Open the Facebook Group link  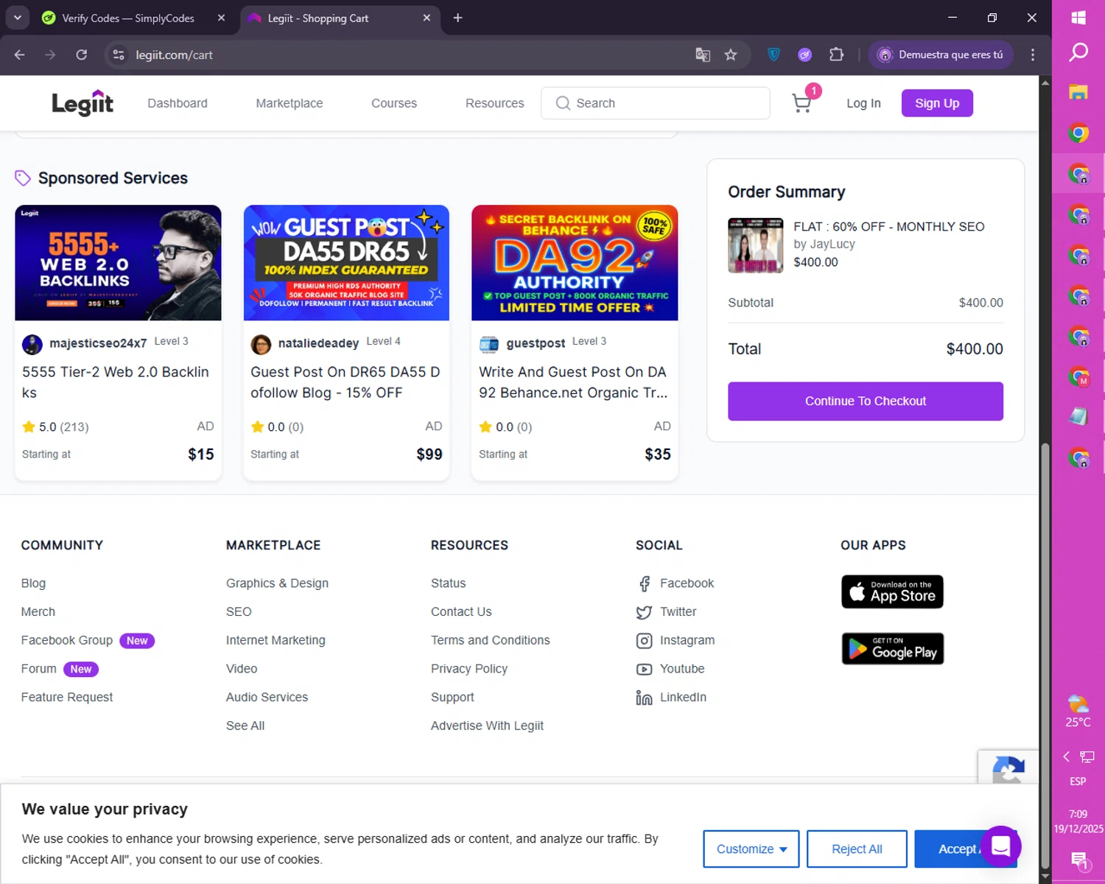tap(67, 640)
